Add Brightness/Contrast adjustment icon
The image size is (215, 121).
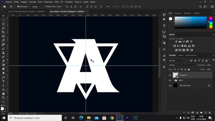pos(176,42)
